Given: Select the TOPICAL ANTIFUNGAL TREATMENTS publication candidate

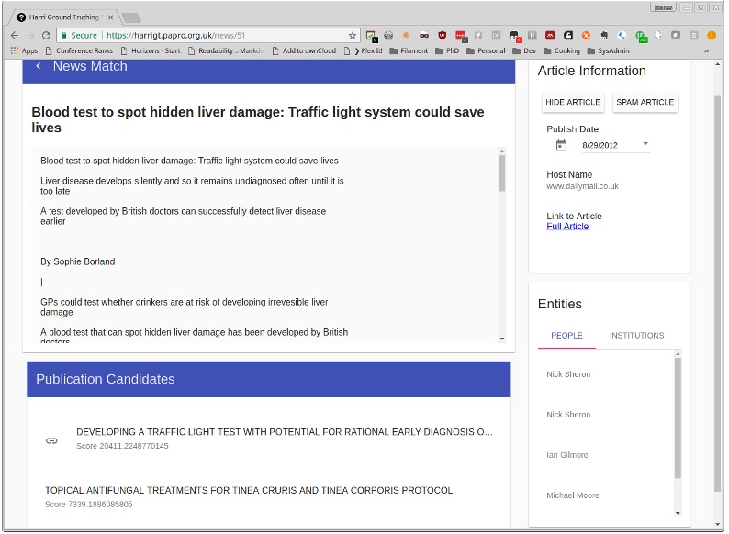Looking at the screenshot, I should click(x=249, y=490).
